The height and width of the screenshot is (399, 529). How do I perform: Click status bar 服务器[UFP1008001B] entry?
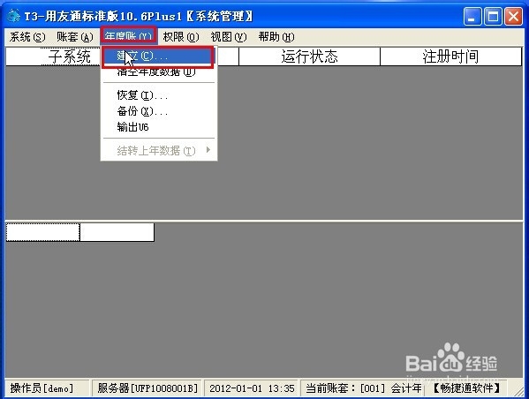point(147,388)
